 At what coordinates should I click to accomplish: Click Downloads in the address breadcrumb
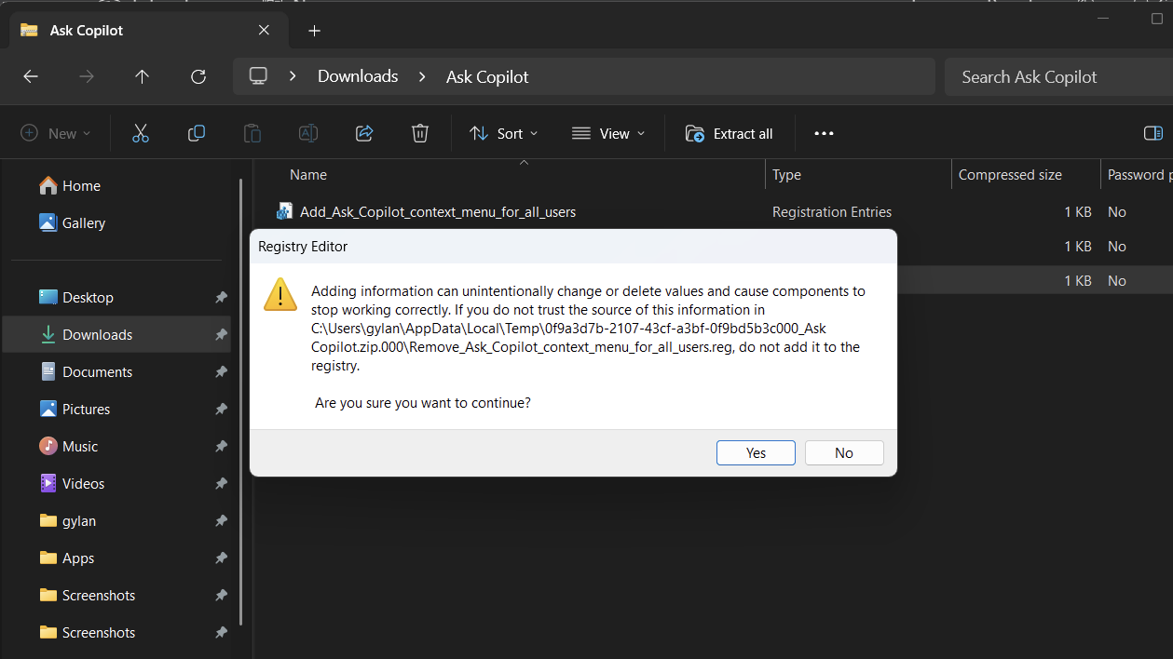click(358, 76)
